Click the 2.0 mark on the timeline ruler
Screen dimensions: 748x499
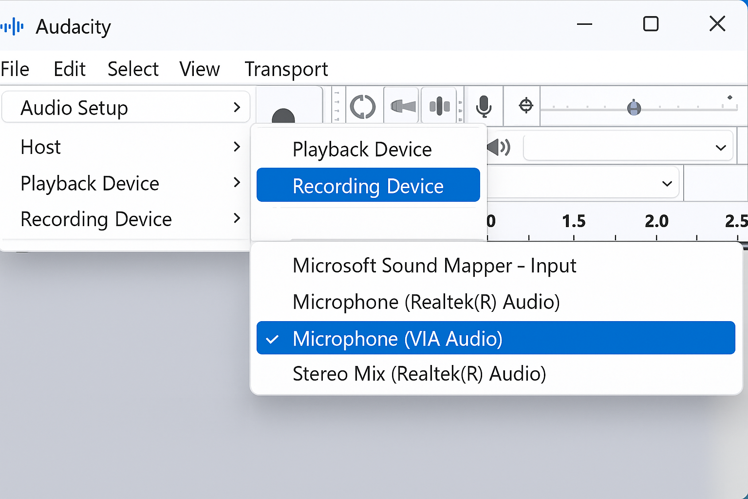pos(657,222)
